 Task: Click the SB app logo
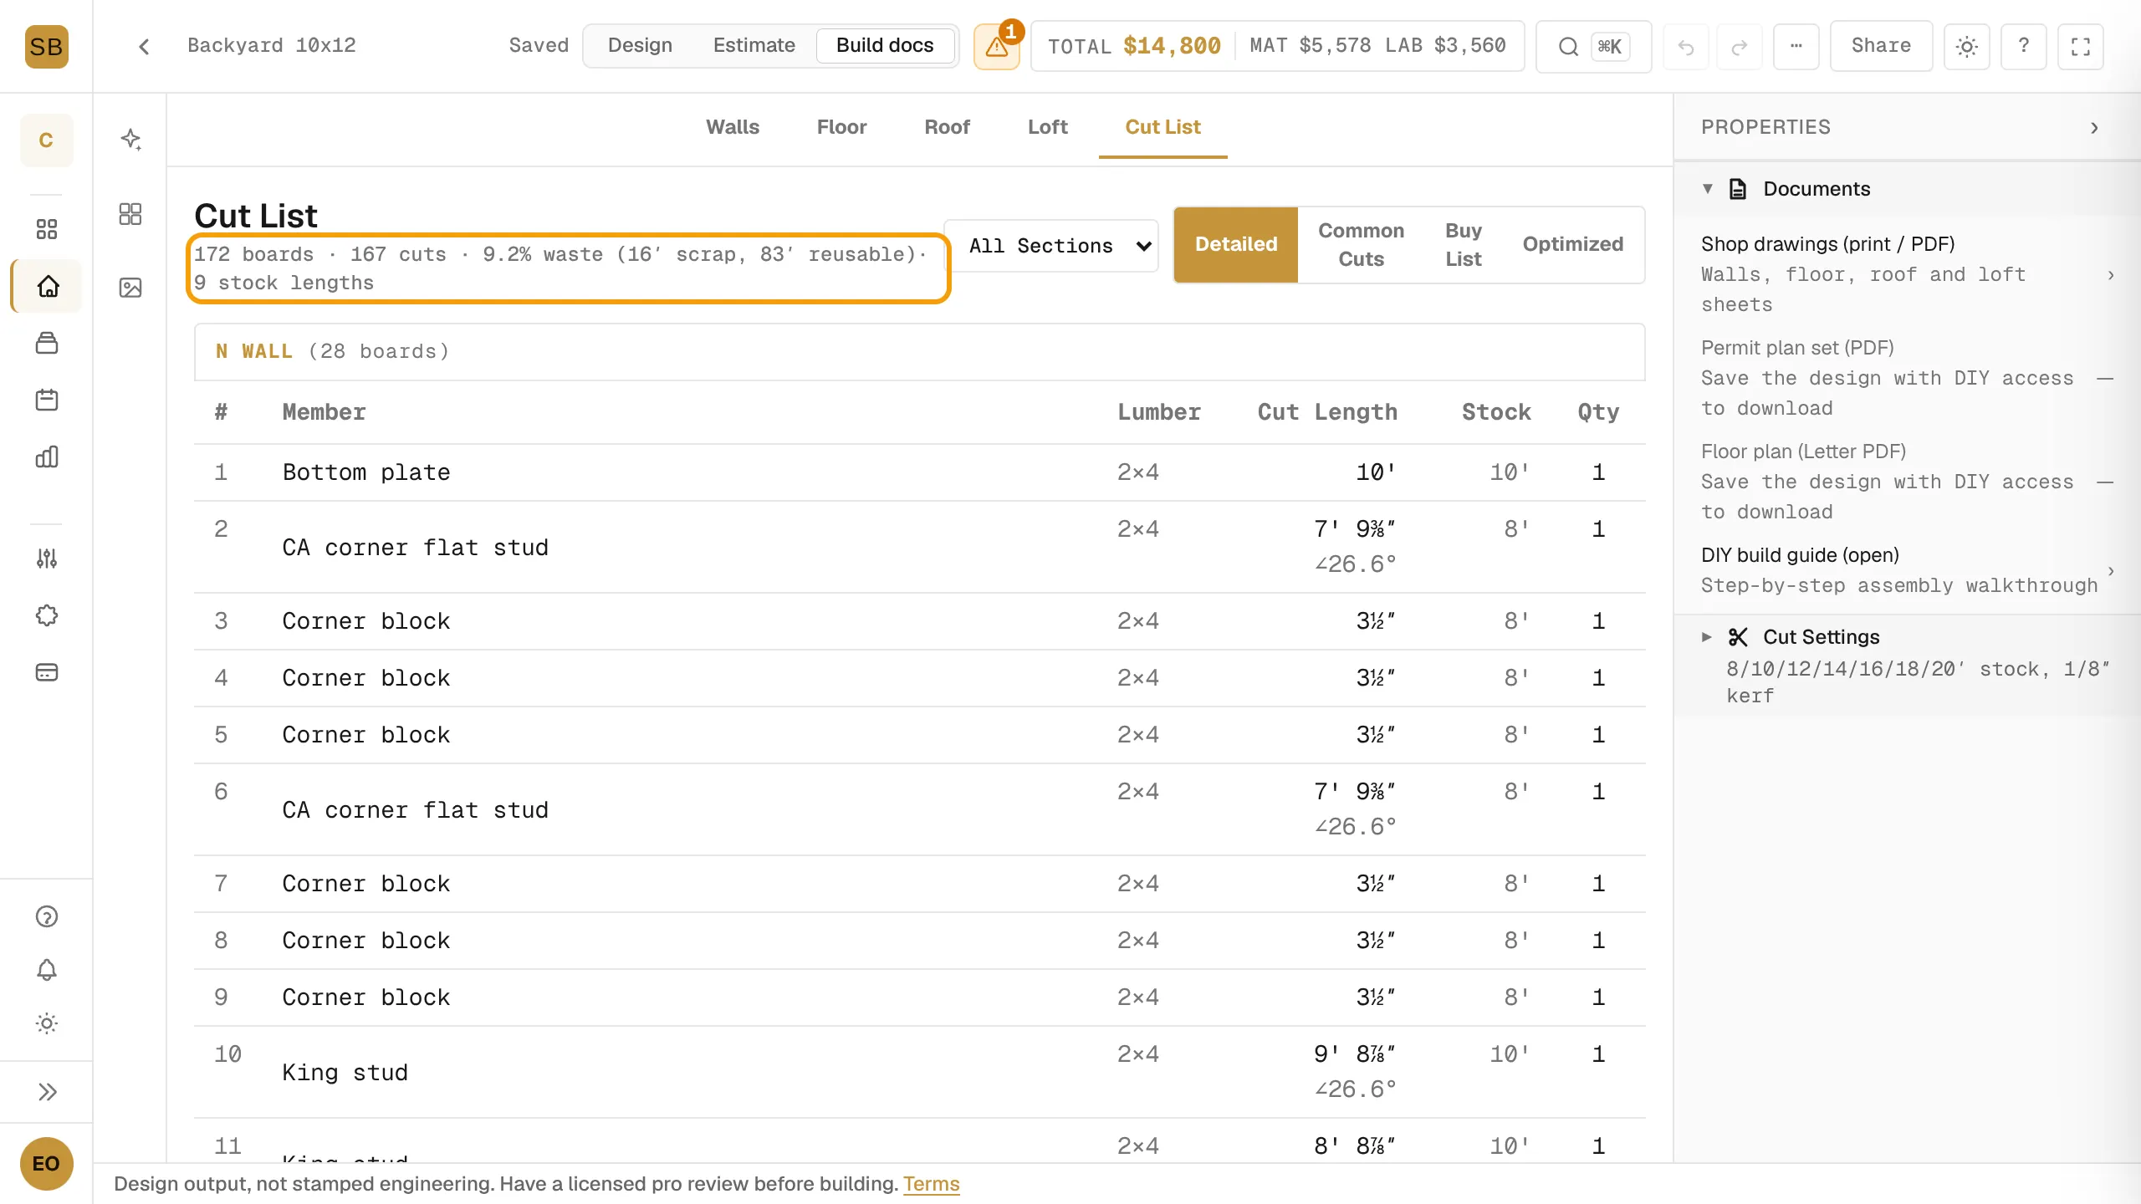point(46,46)
